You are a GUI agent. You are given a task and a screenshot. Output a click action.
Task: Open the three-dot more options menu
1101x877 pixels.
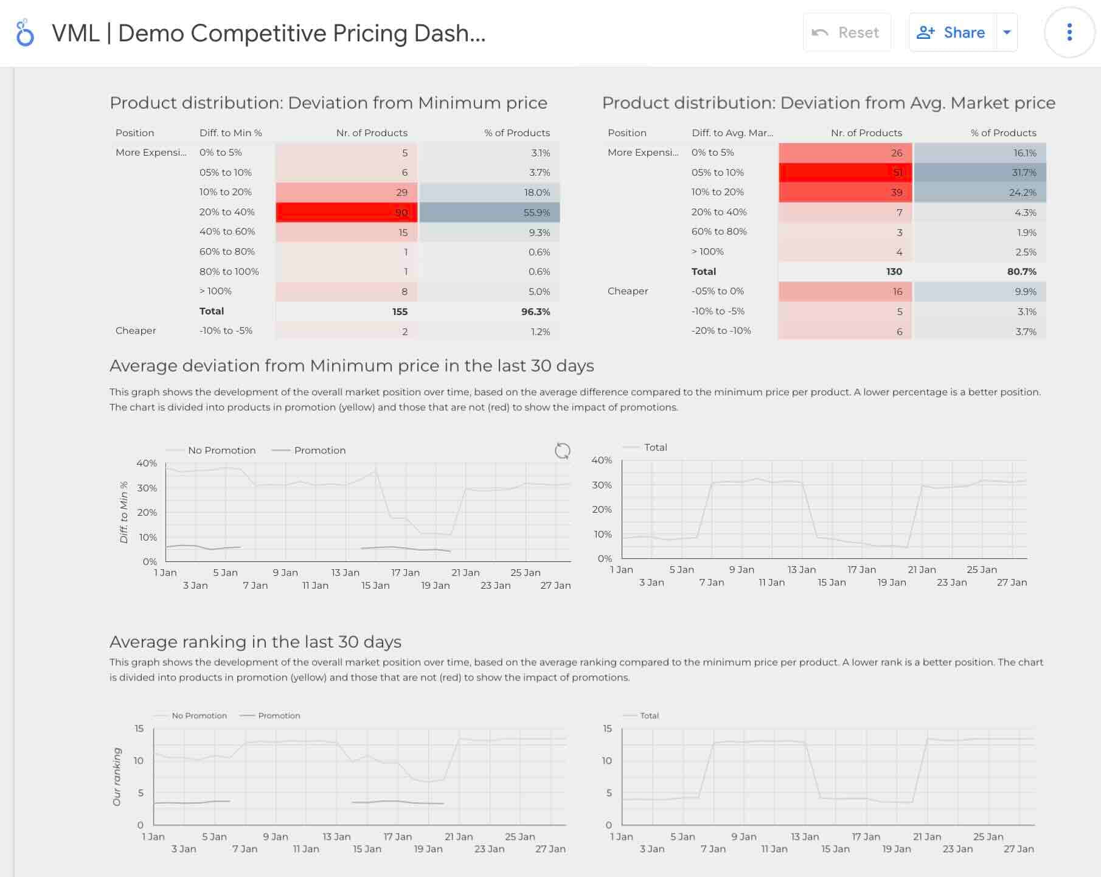[x=1069, y=33]
